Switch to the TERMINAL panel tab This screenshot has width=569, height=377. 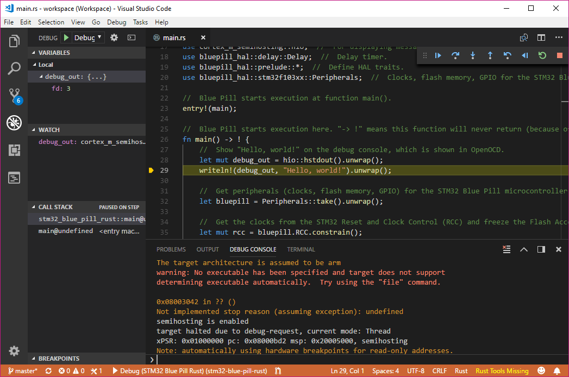point(301,249)
